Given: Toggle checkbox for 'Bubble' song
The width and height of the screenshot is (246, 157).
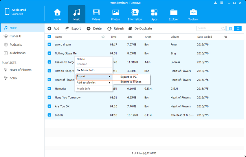Looking at the screenshot, I should 49,115.
